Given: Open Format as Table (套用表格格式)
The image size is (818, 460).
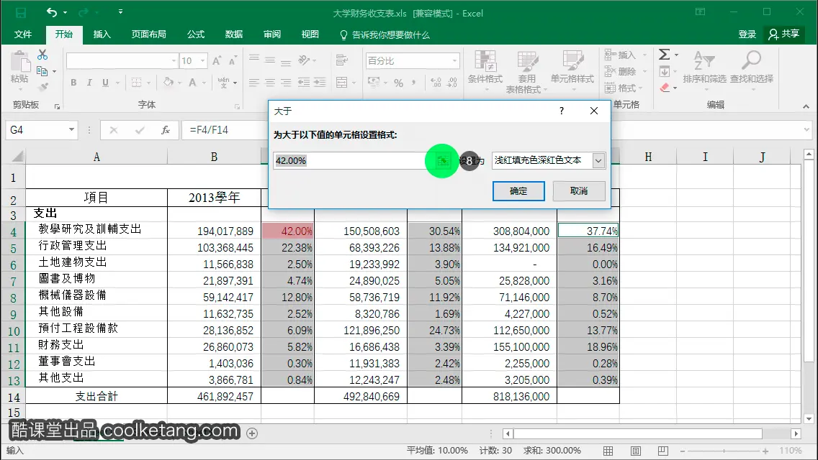Looking at the screenshot, I should click(527, 72).
